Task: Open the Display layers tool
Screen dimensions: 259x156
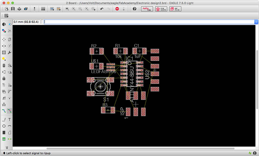Action: point(4,30)
